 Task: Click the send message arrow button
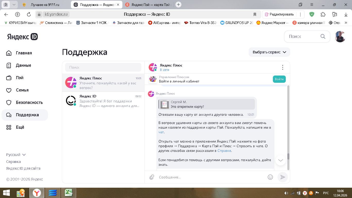(283, 177)
